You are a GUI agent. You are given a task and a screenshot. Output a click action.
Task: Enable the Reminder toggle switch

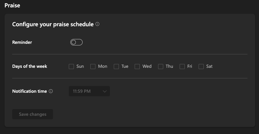(x=76, y=42)
